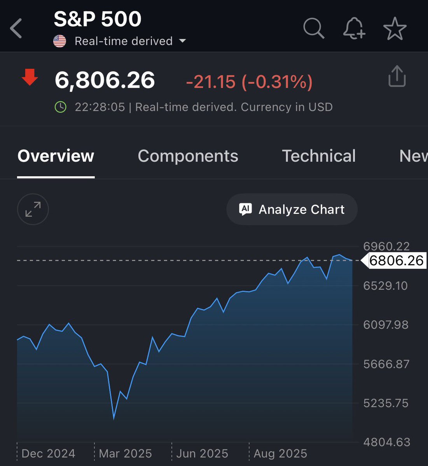This screenshot has height=466, width=428.
Task: Open the Real-time derived dropdown
Action: (x=130, y=41)
